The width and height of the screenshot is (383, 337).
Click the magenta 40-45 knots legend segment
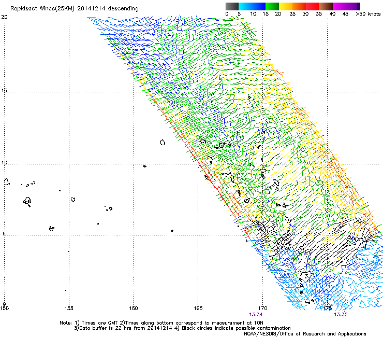click(x=340, y=6)
